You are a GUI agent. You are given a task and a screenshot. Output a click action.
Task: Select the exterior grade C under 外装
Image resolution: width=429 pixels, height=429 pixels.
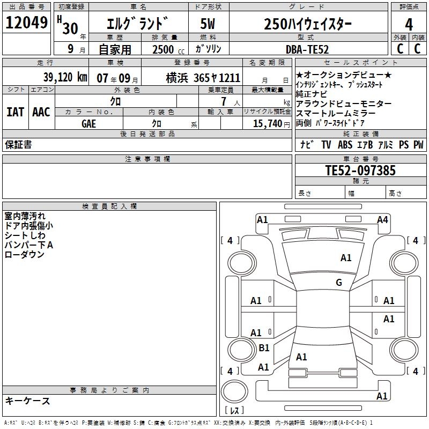pos(400,48)
